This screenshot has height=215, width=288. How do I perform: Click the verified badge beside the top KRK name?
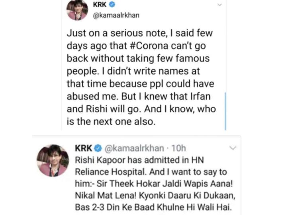[x=112, y=4]
